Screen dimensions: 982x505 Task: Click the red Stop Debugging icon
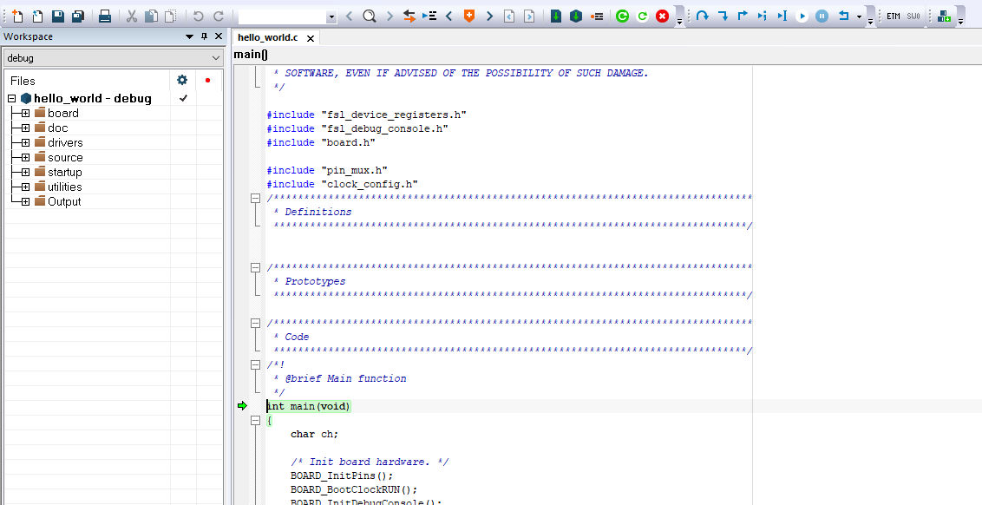pos(662,16)
